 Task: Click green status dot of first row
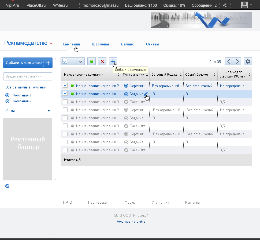(x=72, y=86)
